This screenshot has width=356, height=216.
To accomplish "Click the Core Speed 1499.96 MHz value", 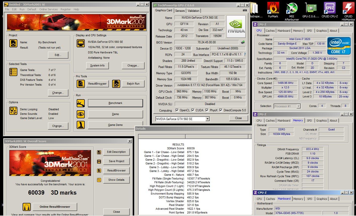I will 286,83.
